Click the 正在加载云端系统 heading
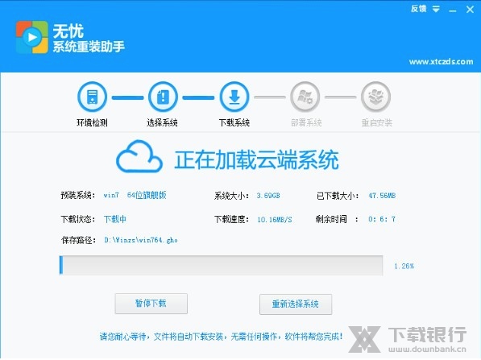The image size is (481, 360). (x=257, y=159)
